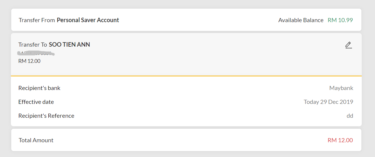Click the Transfer From label
Screen dimensions: 375x157
37,20
